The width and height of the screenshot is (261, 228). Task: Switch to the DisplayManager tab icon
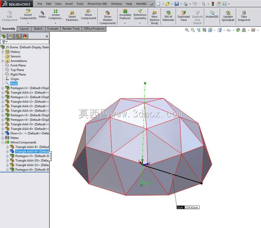pos(25,36)
